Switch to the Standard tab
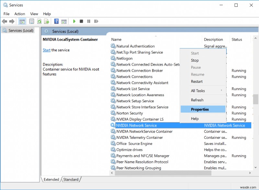259x190 pixels. tap(71, 179)
